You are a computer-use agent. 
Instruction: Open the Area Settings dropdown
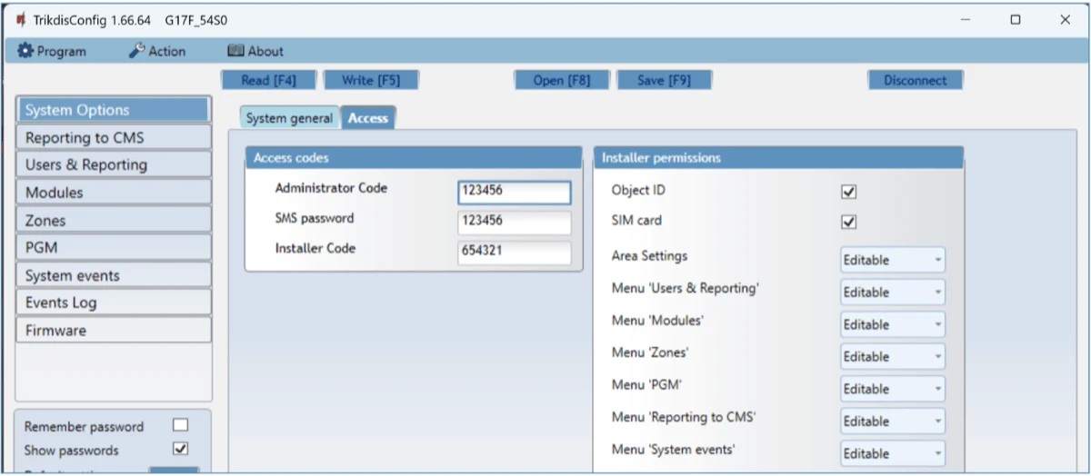coord(892,260)
